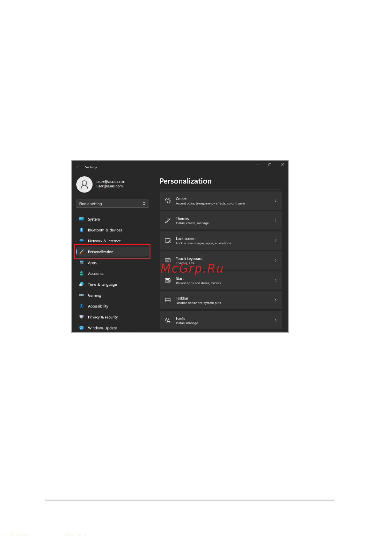Open Windows Update page
The width and height of the screenshot is (380, 536).
(112, 328)
